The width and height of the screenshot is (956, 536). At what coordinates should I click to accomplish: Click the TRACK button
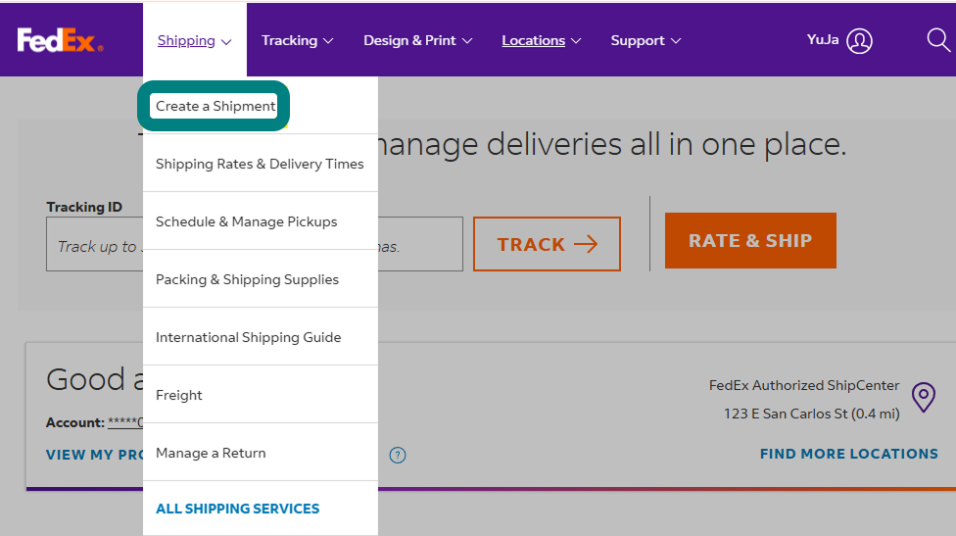(x=547, y=244)
